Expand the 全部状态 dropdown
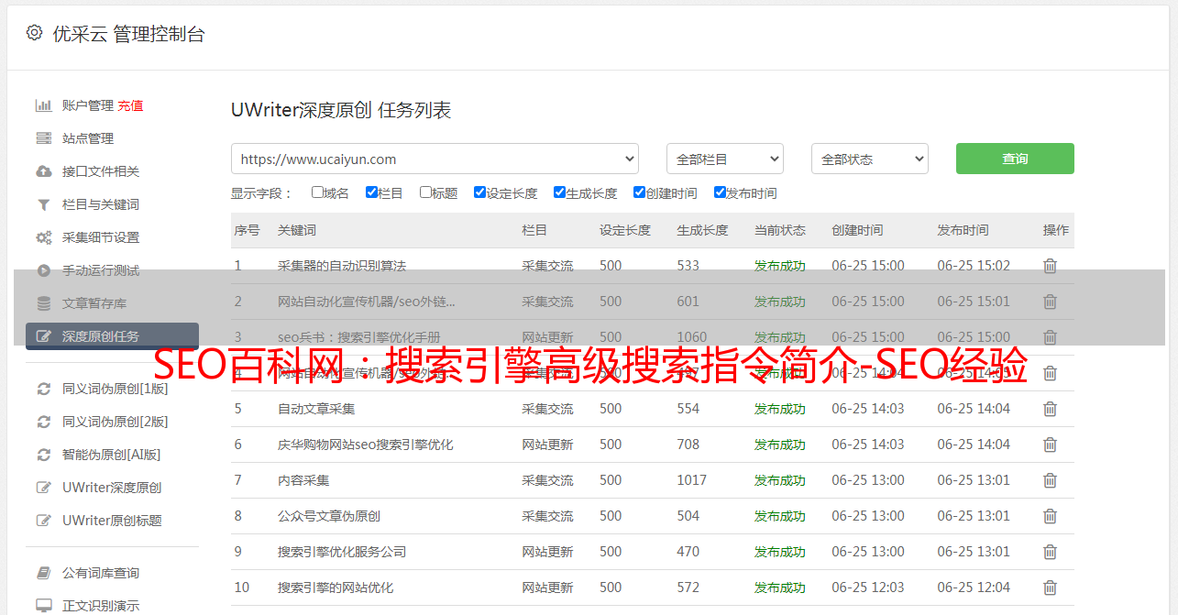1178x615 pixels. [870, 159]
